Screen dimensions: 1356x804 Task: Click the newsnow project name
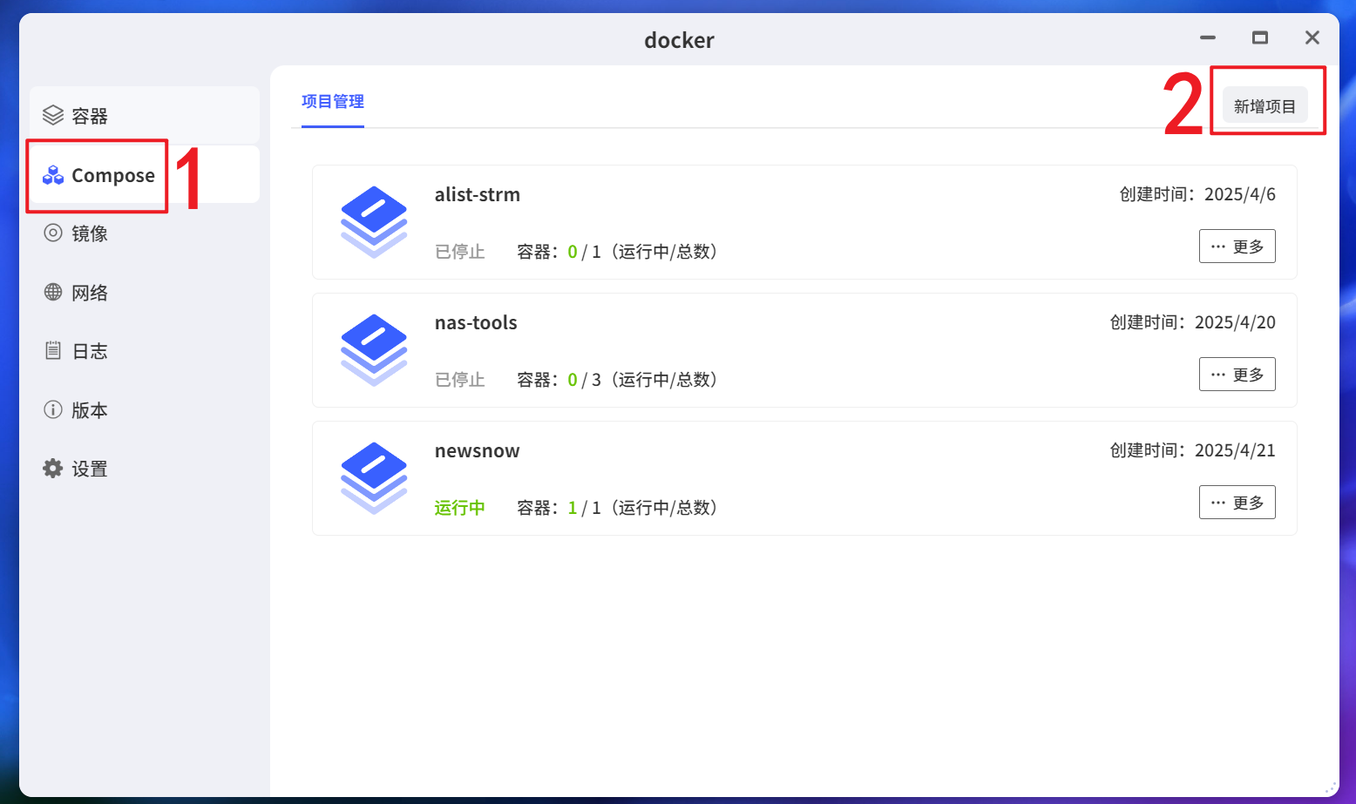click(478, 450)
